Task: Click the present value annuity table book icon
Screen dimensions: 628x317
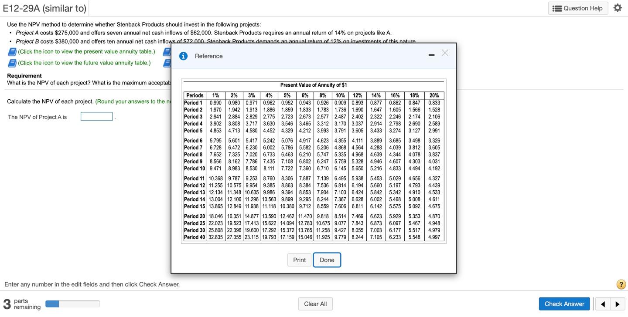Action: tap(12, 52)
